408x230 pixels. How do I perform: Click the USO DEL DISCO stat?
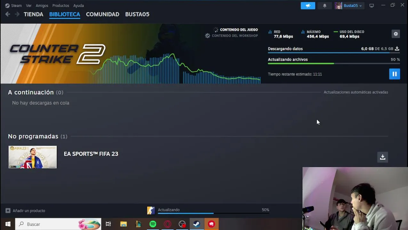(349, 34)
